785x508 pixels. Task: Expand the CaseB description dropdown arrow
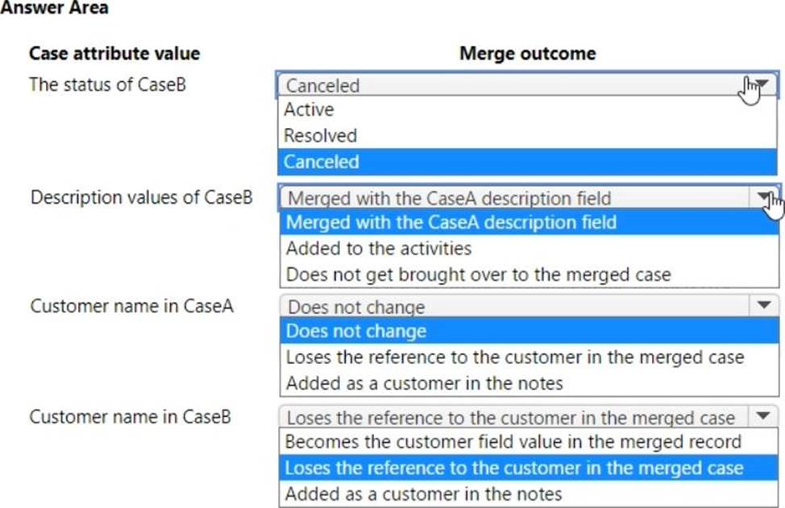pos(764,197)
